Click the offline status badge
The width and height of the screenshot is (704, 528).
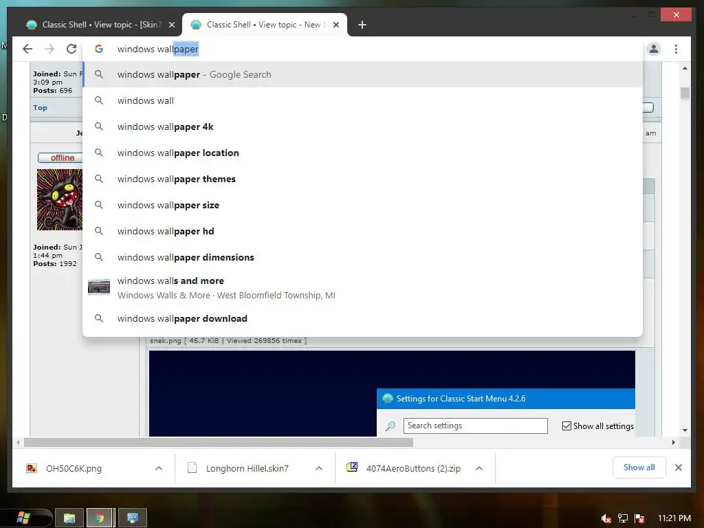pyautogui.click(x=60, y=157)
